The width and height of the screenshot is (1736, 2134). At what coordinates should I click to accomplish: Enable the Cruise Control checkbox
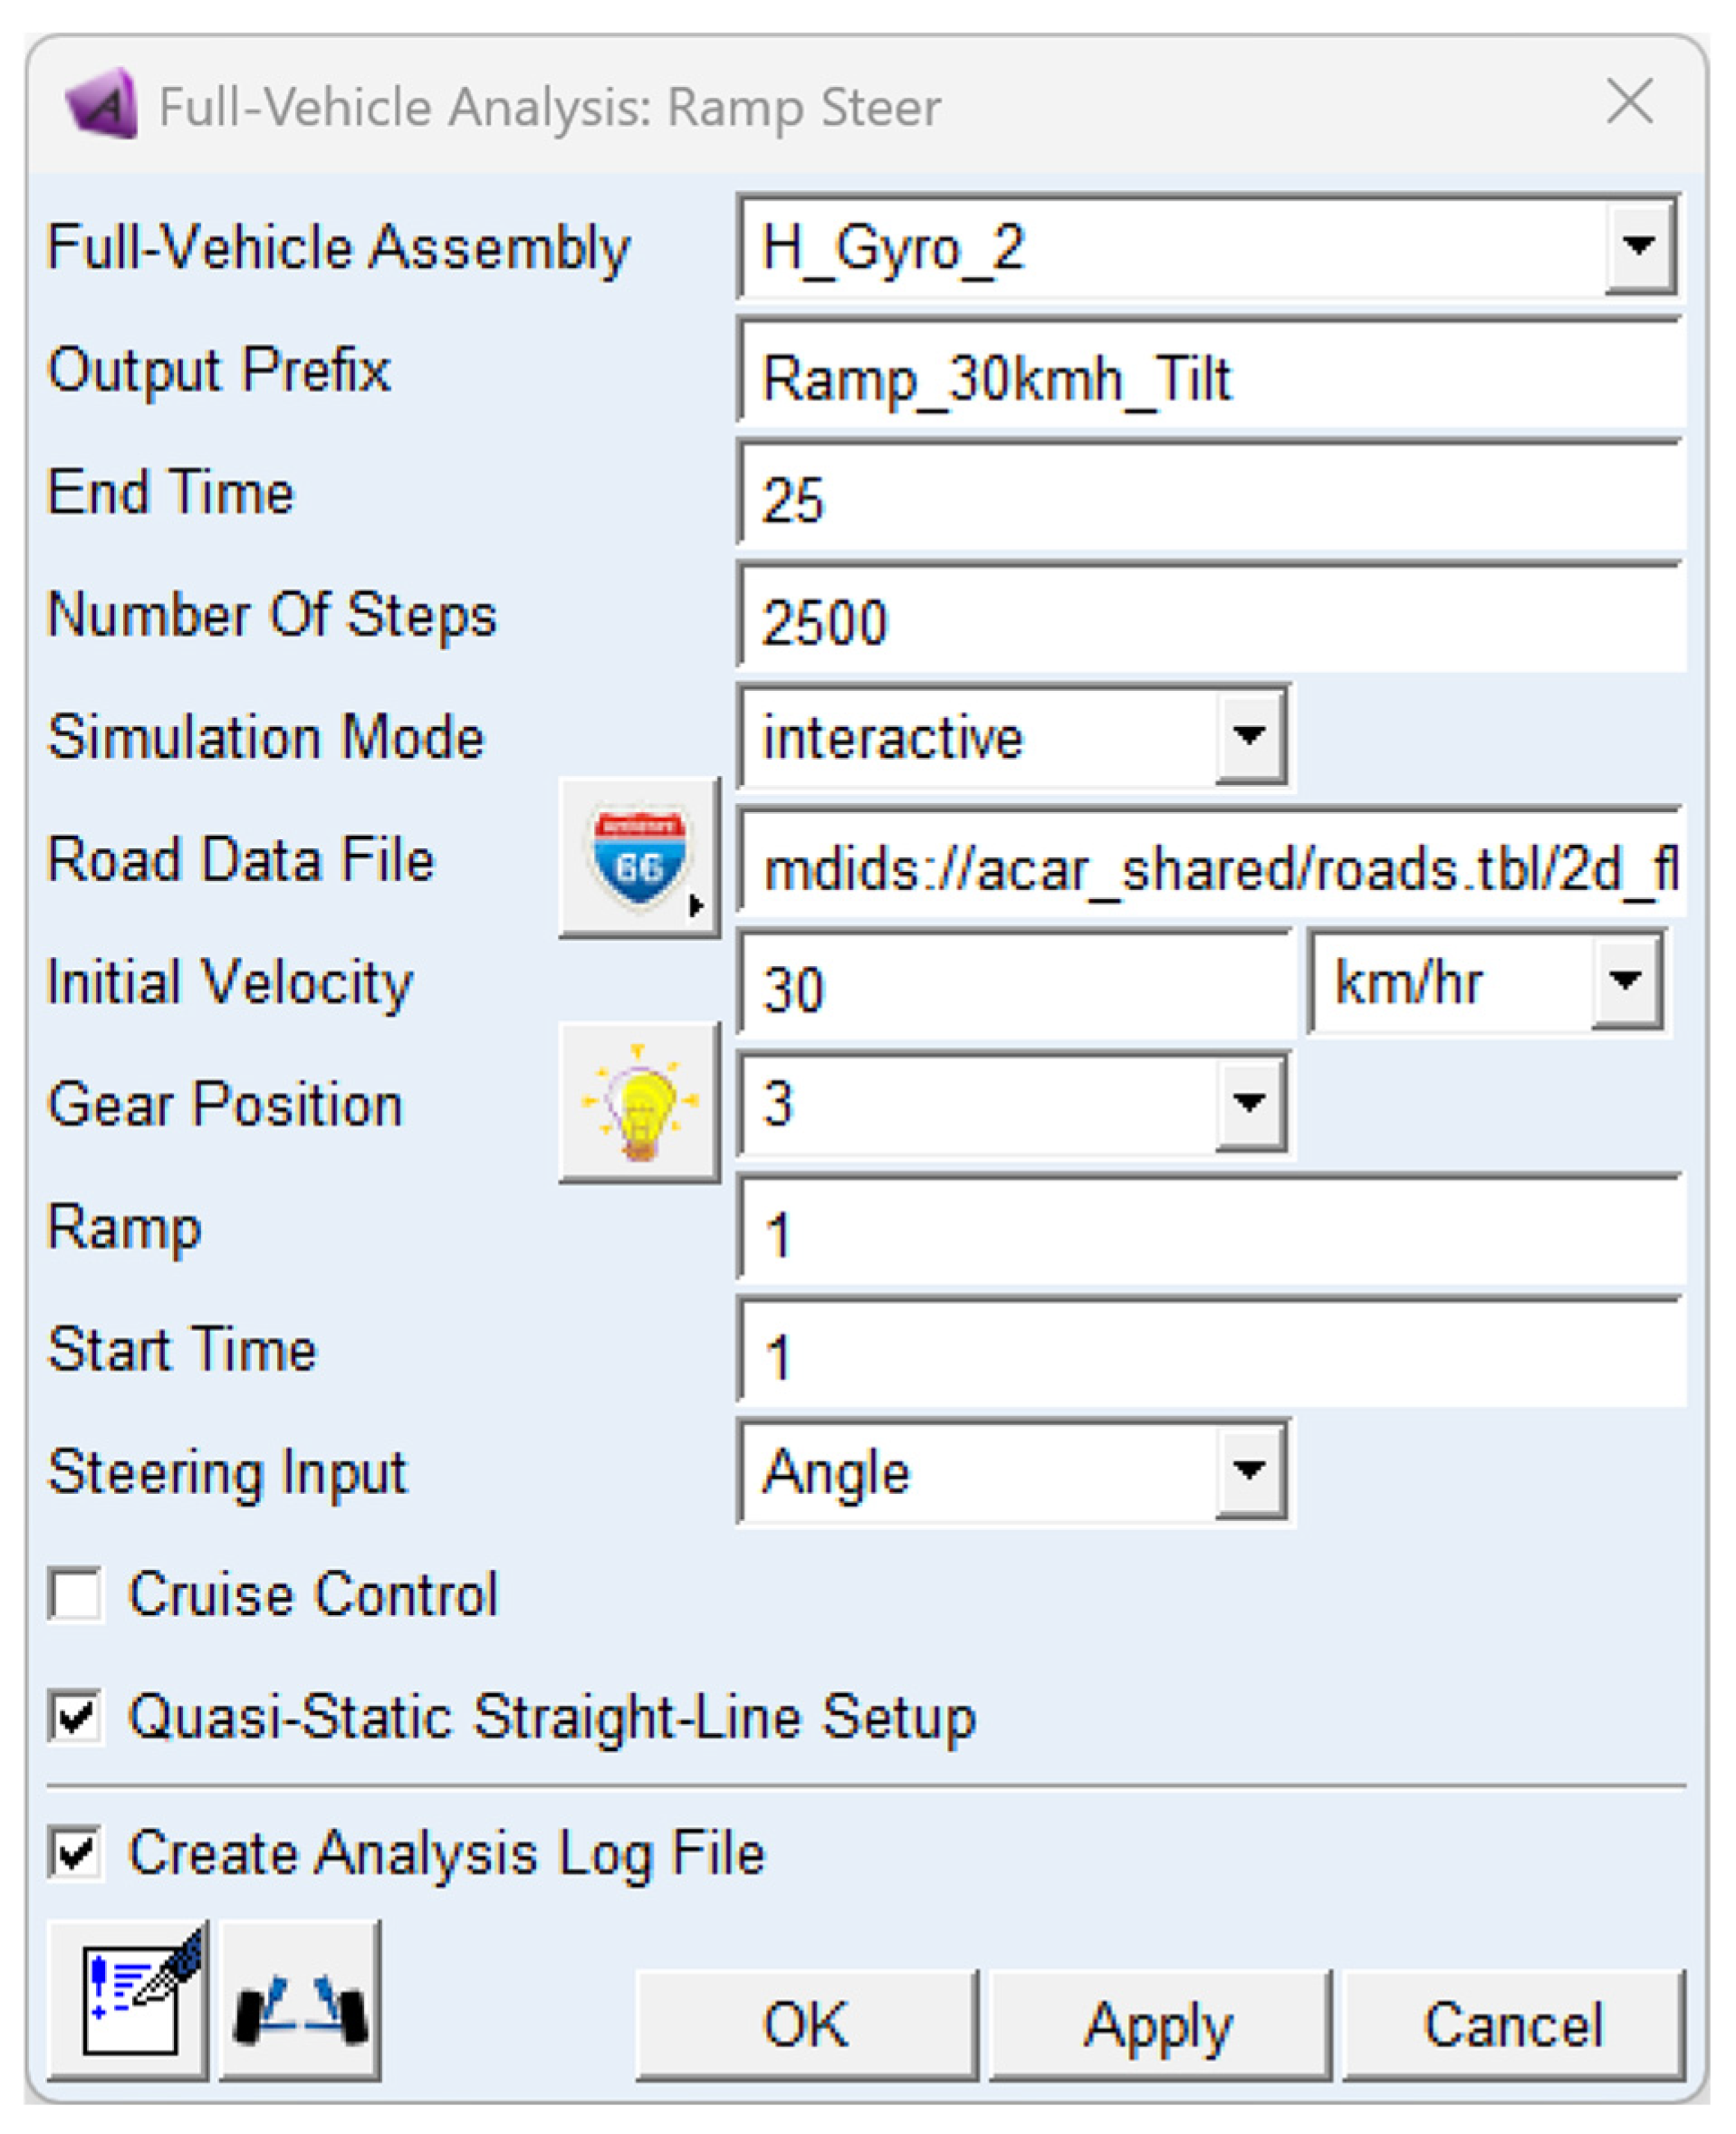pyautogui.click(x=76, y=1593)
